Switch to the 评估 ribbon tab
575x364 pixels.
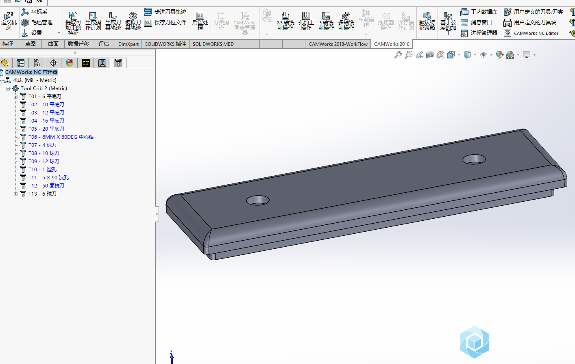pos(104,44)
